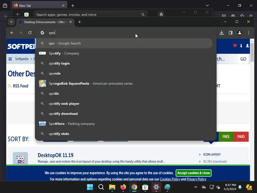Screen dimensions: 257x193
Task: Choose the 'sporcle' suggestion
Action: pyautogui.click(x=124, y=73)
